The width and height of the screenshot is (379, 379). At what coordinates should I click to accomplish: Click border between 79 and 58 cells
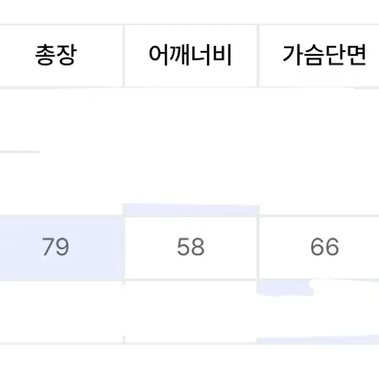(x=124, y=248)
